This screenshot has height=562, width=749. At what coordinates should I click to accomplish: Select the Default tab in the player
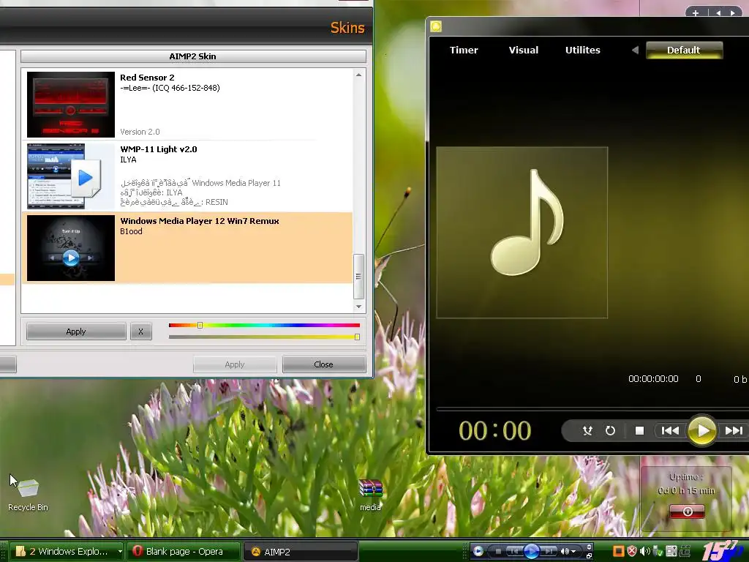pos(684,50)
